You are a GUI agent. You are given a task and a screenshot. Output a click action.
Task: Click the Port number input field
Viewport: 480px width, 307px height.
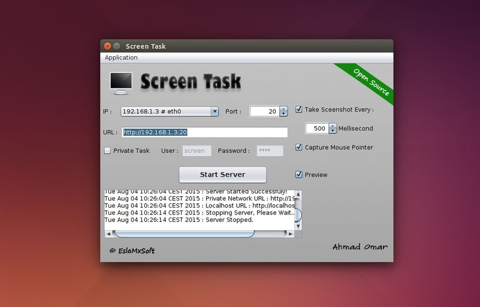tap(264, 111)
